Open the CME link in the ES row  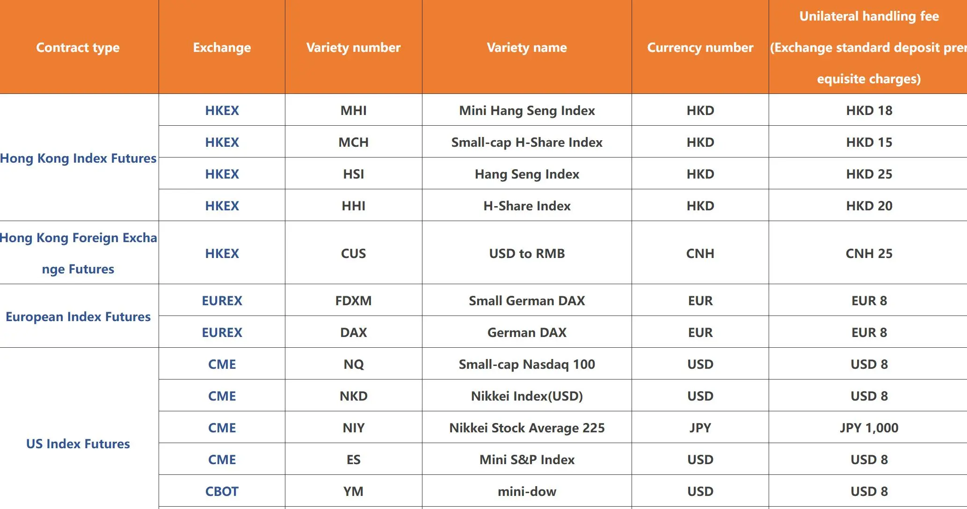tap(222, 460)
